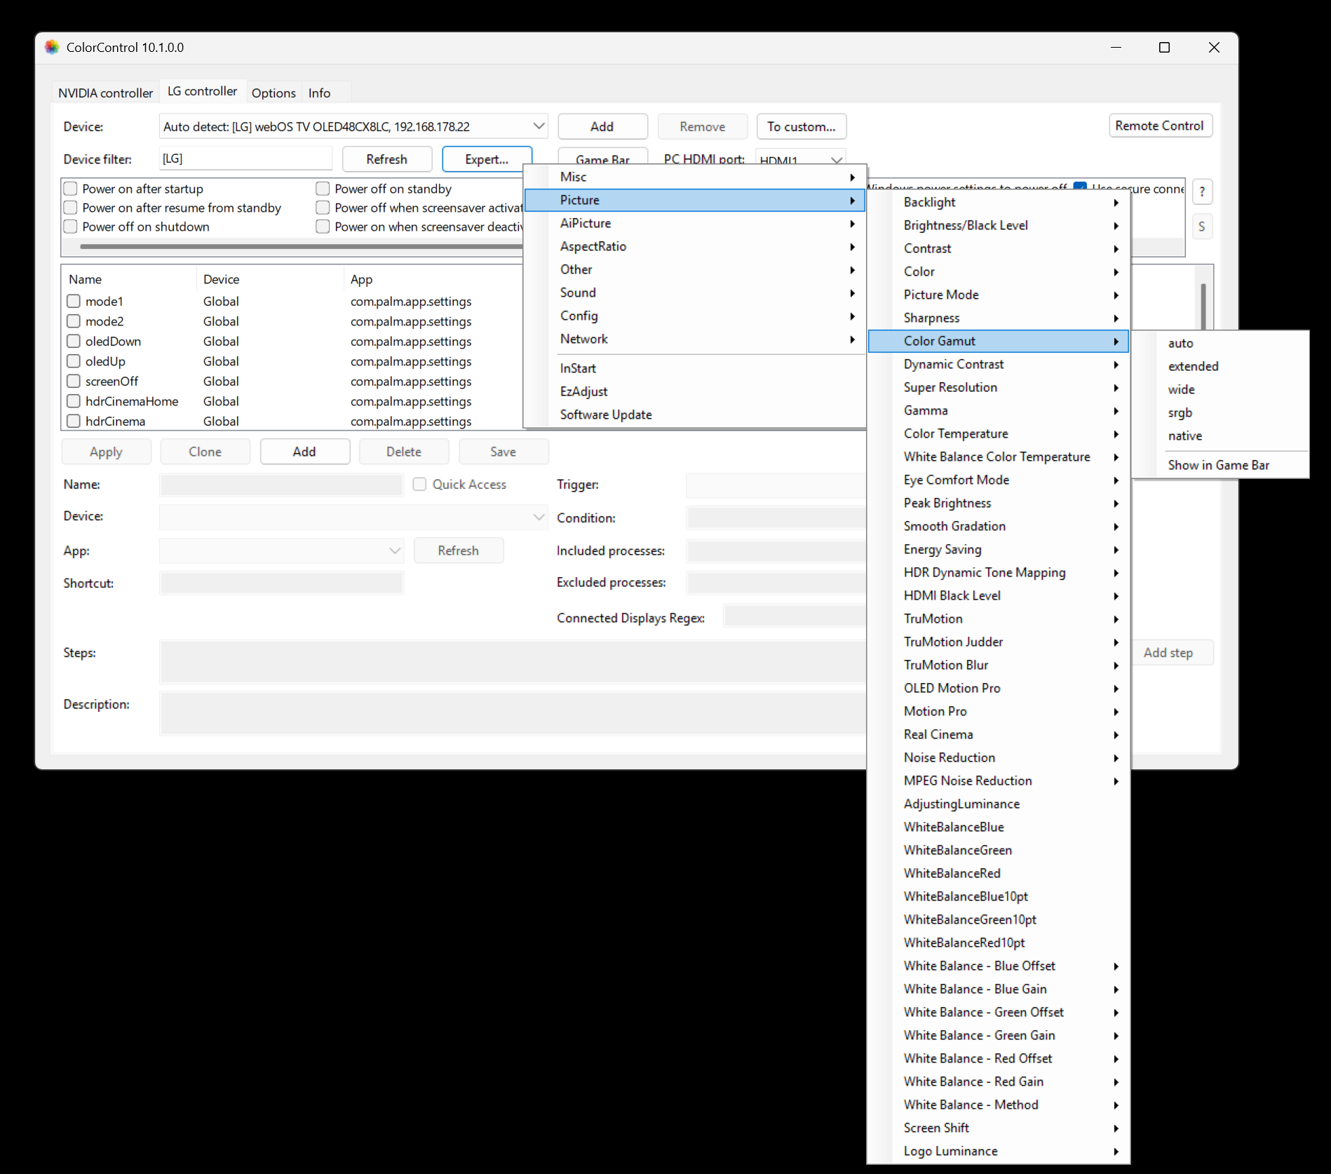Tick the mode2 preset checkbox

[x=74, y=321]
